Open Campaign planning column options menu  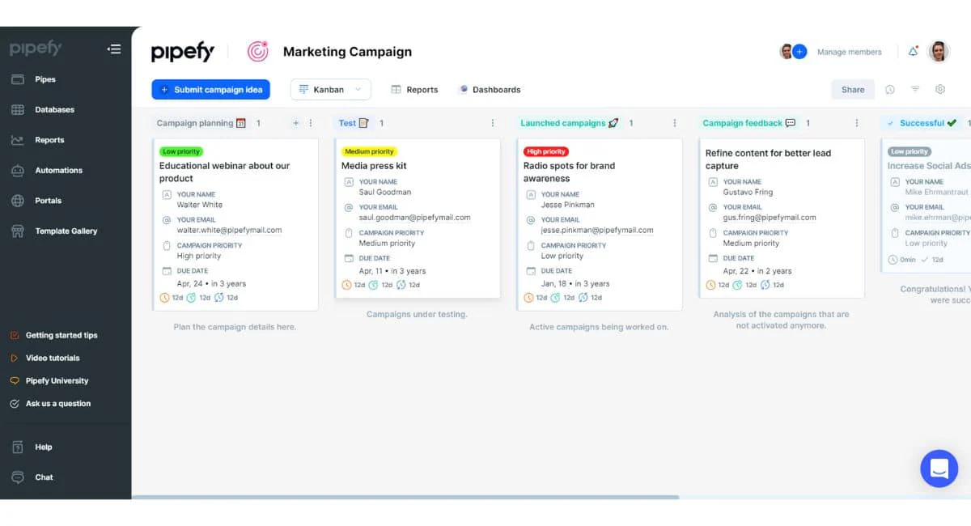click(x=311, y=123)
